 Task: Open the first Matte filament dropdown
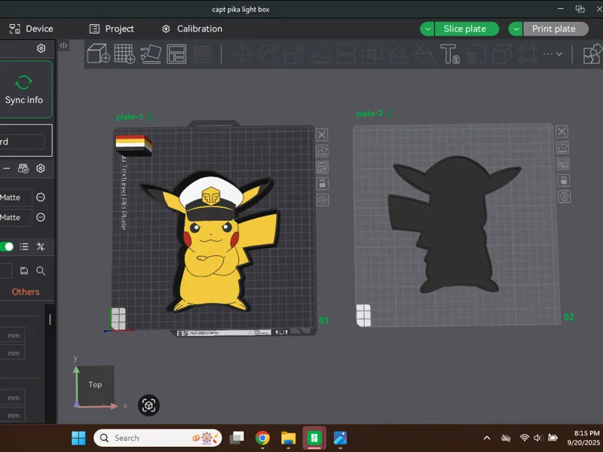tap(16, 197)
